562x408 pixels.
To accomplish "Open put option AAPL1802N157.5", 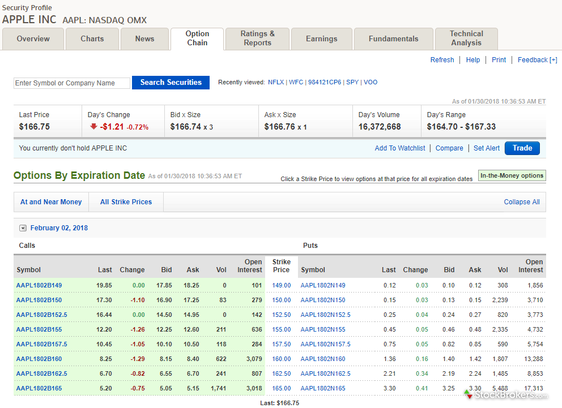I will [325, 344].
